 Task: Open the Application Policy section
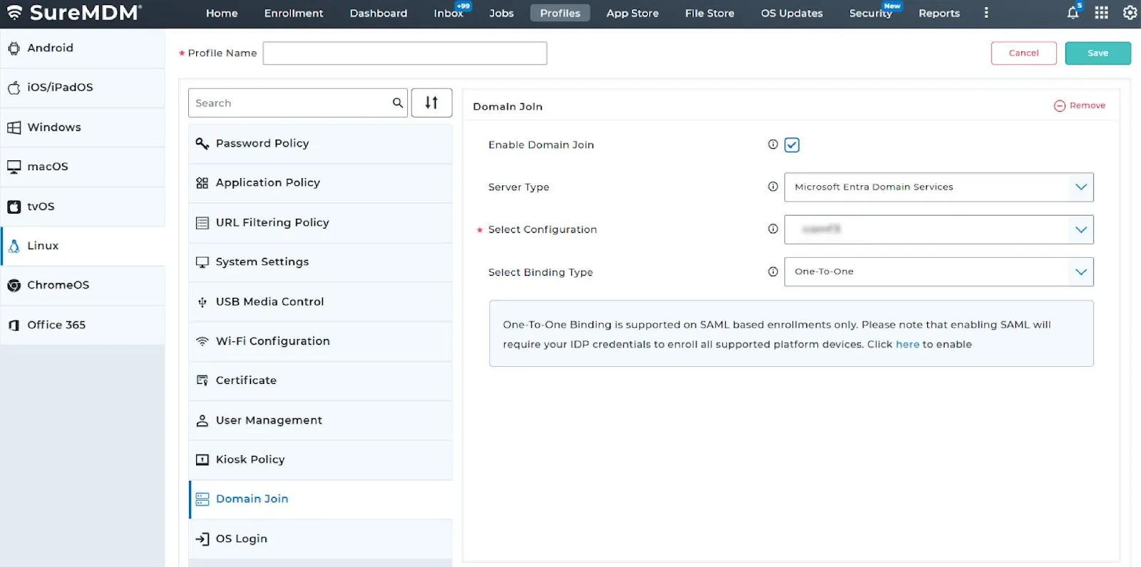click(x=320, y=183)
